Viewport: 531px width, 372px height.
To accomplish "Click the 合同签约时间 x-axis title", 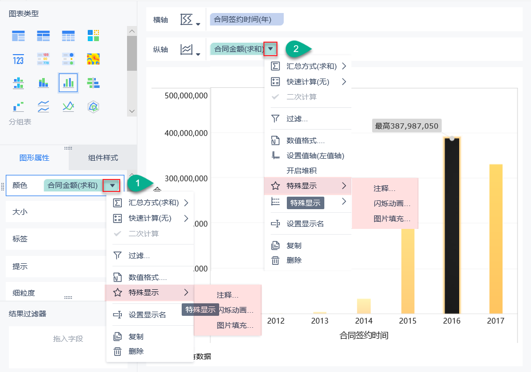I will pos(364,336).
